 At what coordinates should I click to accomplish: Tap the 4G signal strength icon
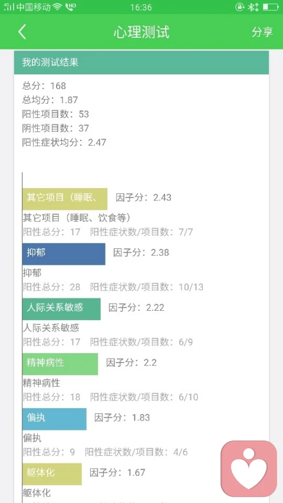9,7
